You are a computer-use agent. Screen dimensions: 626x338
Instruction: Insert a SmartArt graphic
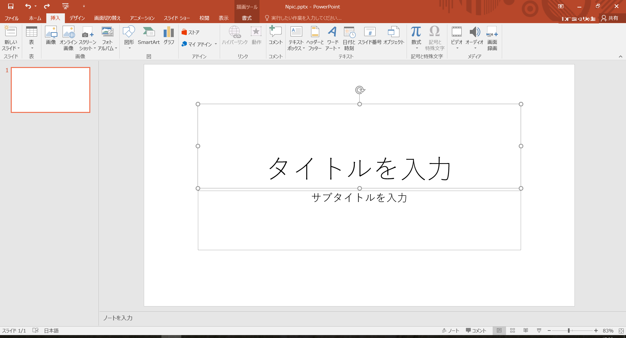tap(149, 36)
